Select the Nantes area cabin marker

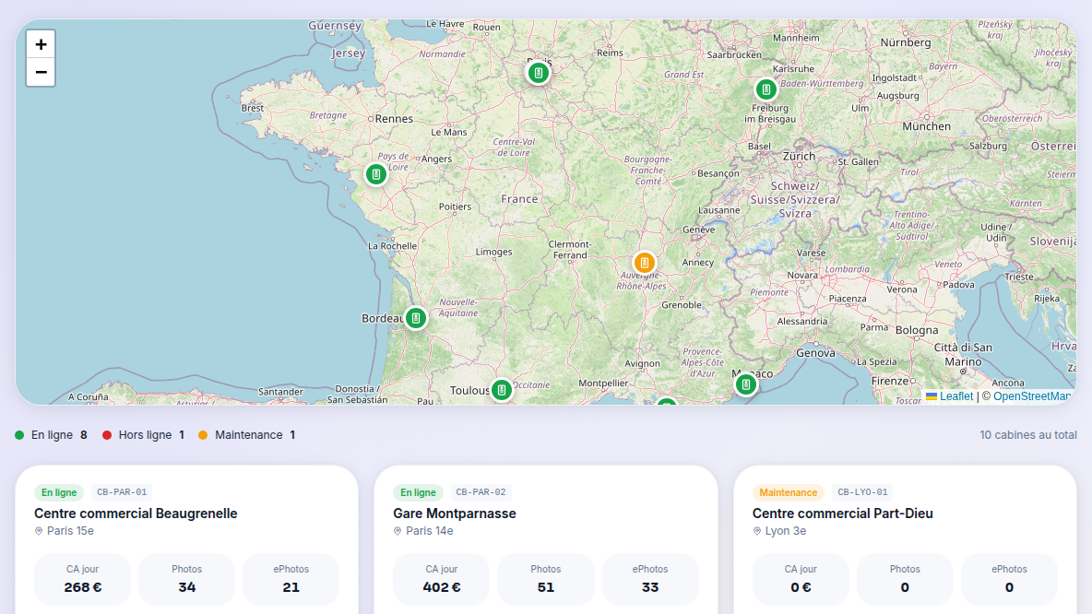(376, 174)
